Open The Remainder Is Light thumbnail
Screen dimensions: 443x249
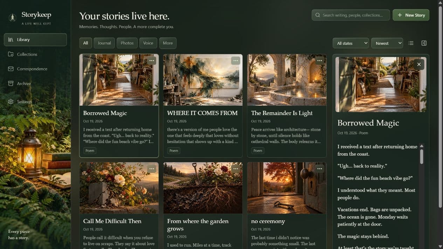pos(287,80)
